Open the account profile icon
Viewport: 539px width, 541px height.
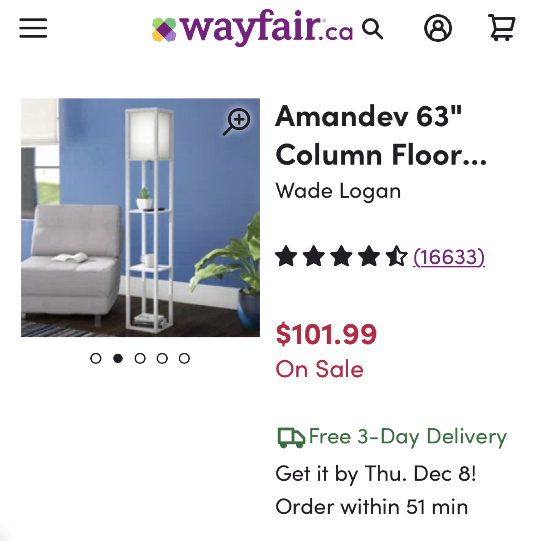[x=438, y=28]
